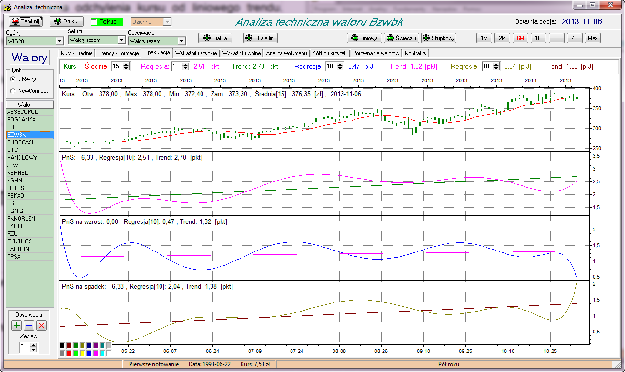Select EUROCASH in the Walor list
This screenshot has width=625, height=372.
pos(30,142)
